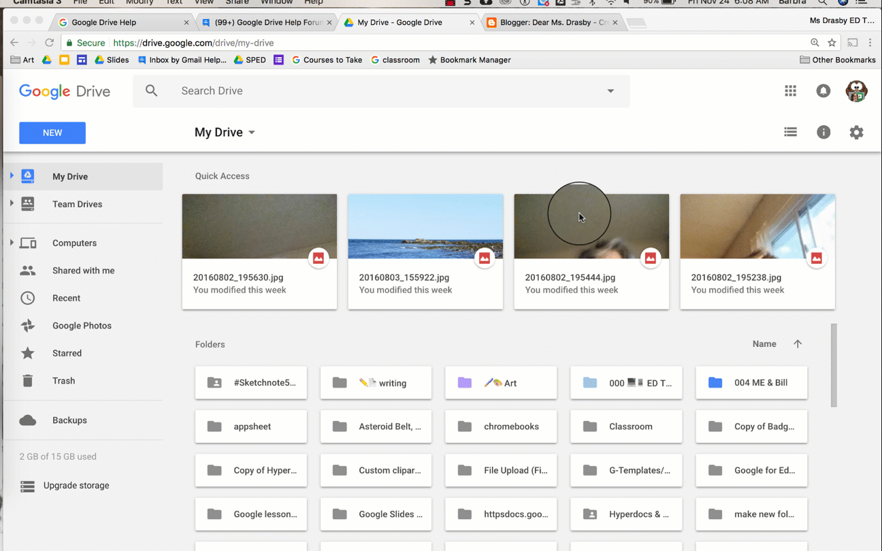Click the cast icon in Chrome toolbar

(853, 42)
